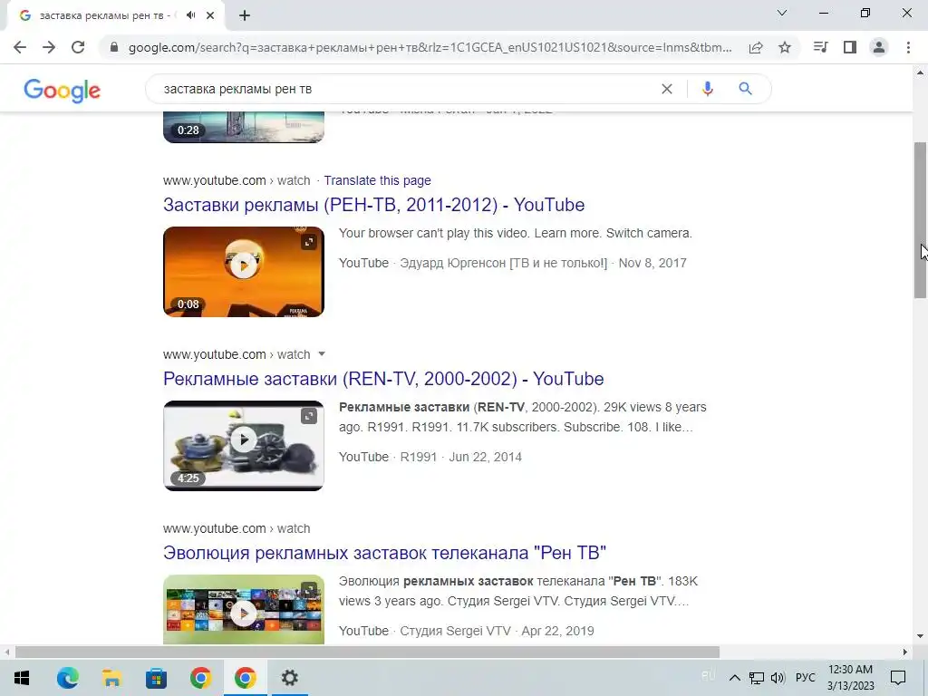The height and width of the screenshot is (696, 928).
Task: Click the scroll down arrow
Action: tap(920, 636)
